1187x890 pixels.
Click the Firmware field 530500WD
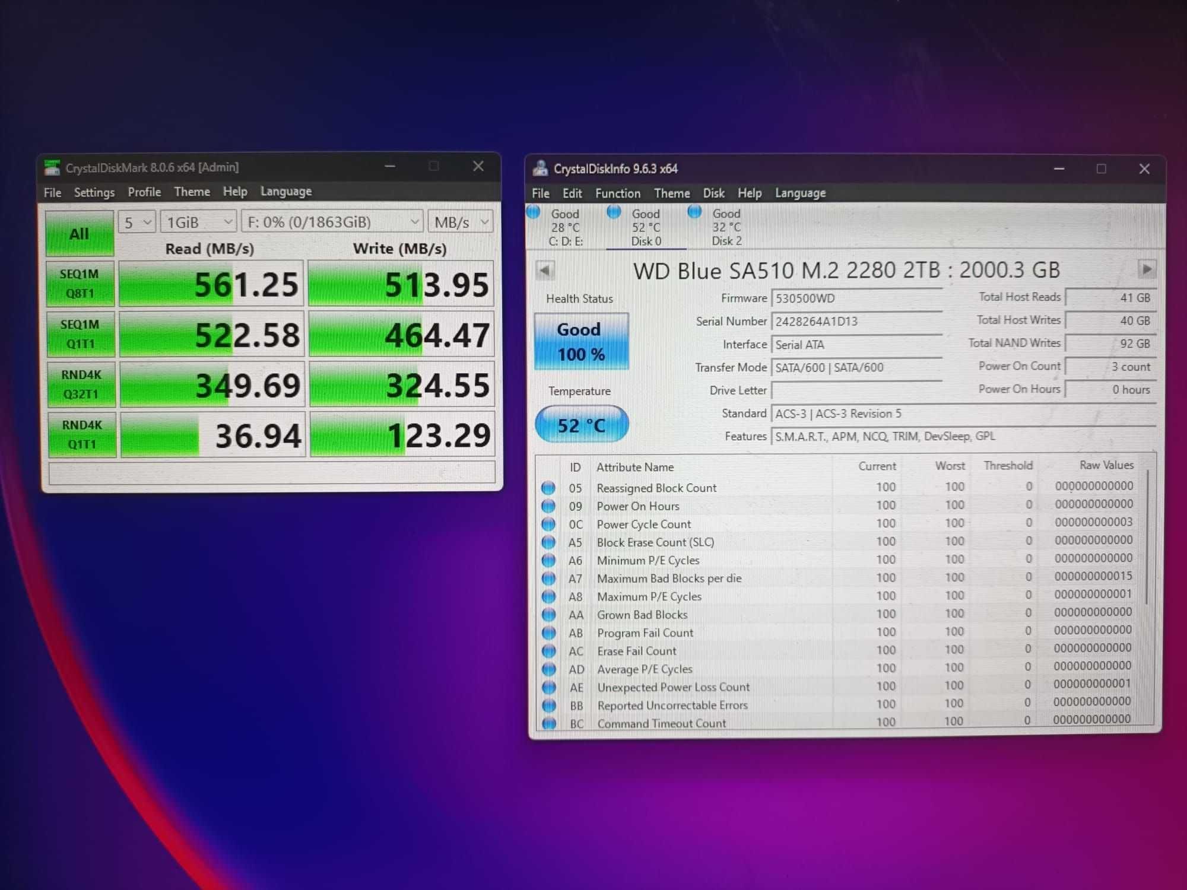tap(856, 298)
